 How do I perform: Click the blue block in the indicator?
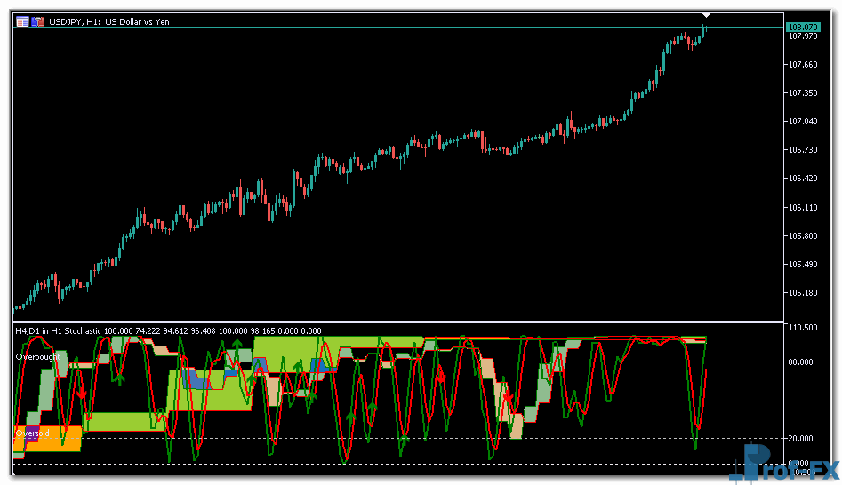pyautogui.click(x=197, y=381)
